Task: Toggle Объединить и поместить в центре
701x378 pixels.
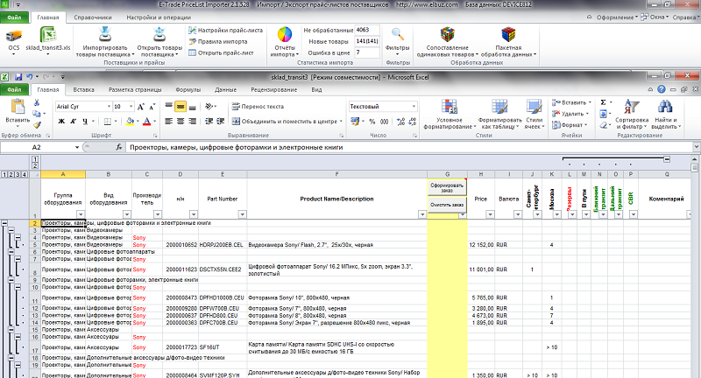Action: point(284,122)
